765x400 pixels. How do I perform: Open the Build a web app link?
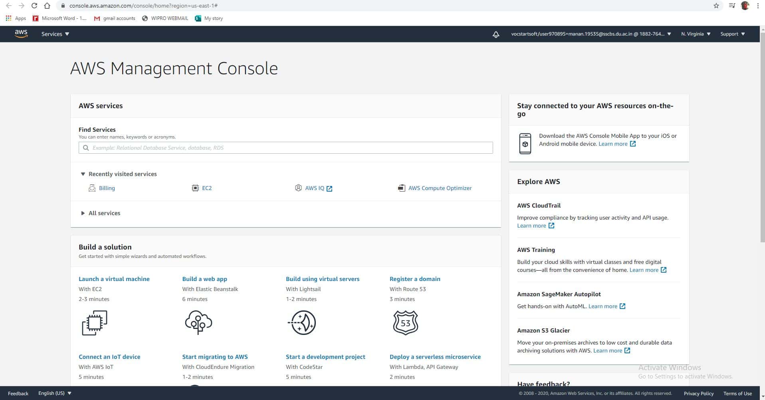point(204,279)
